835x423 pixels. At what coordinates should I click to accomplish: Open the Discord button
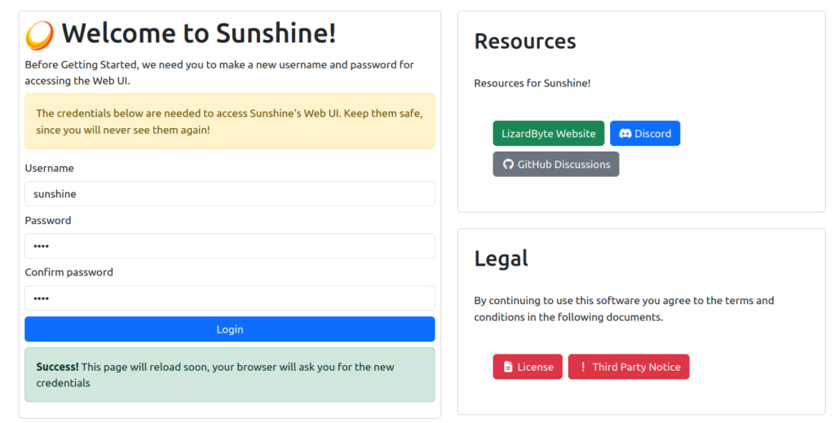645,134
